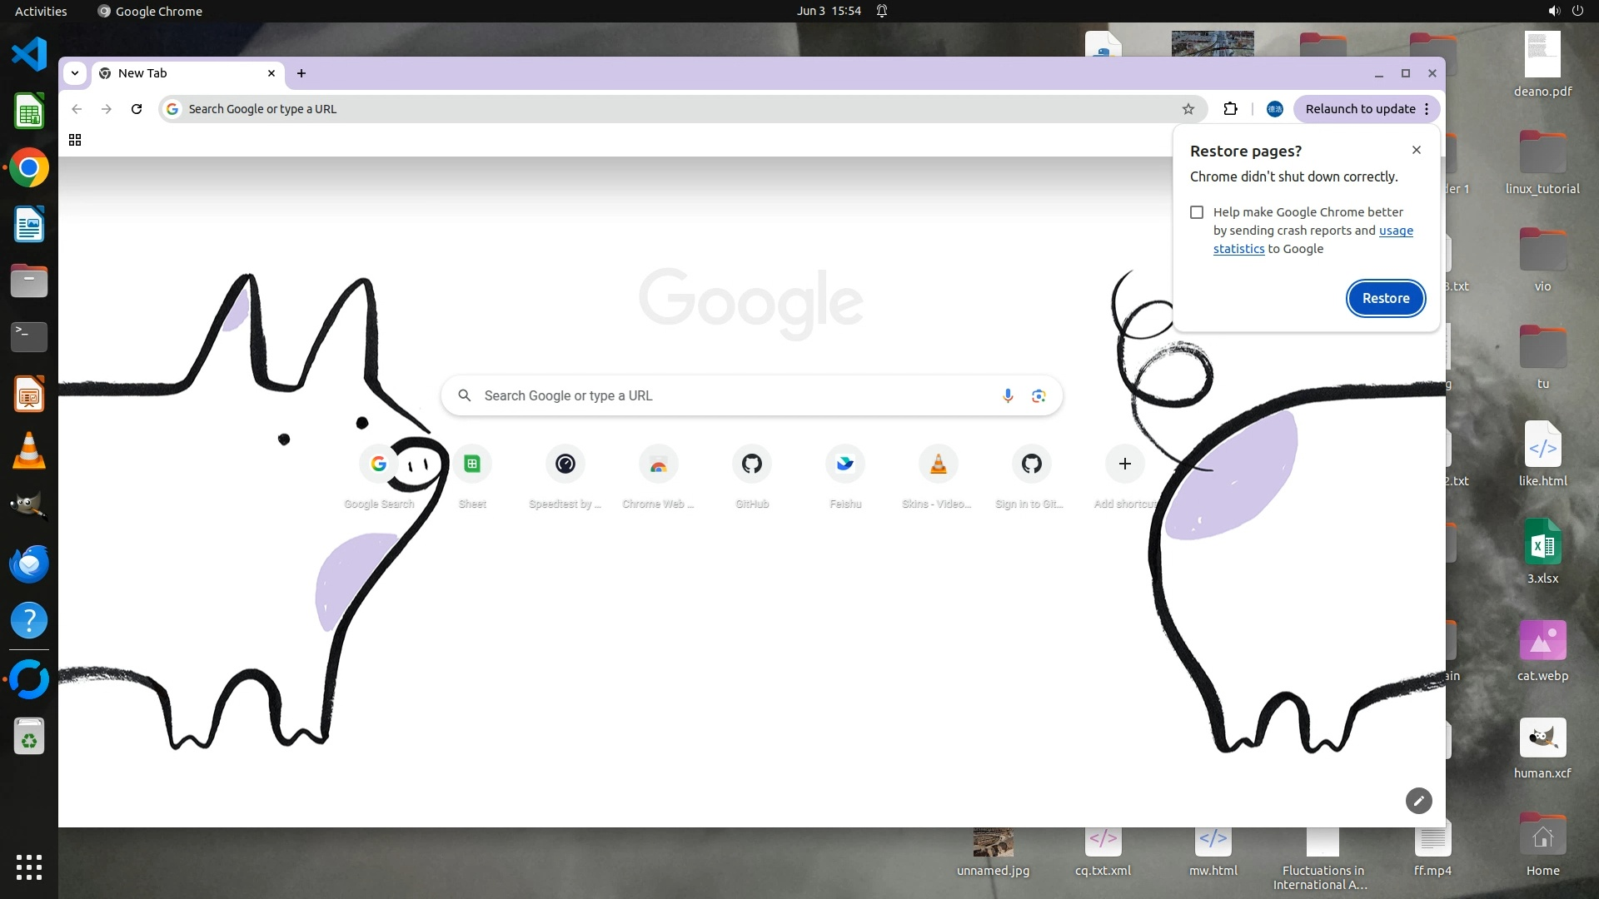Dismiss the Restore pages popup
Screen dimensions: 1599x899
coord(1416,150)
